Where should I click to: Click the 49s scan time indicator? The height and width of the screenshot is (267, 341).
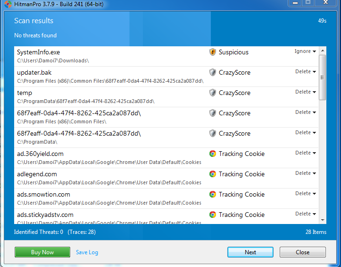click(x=322, y=21)
